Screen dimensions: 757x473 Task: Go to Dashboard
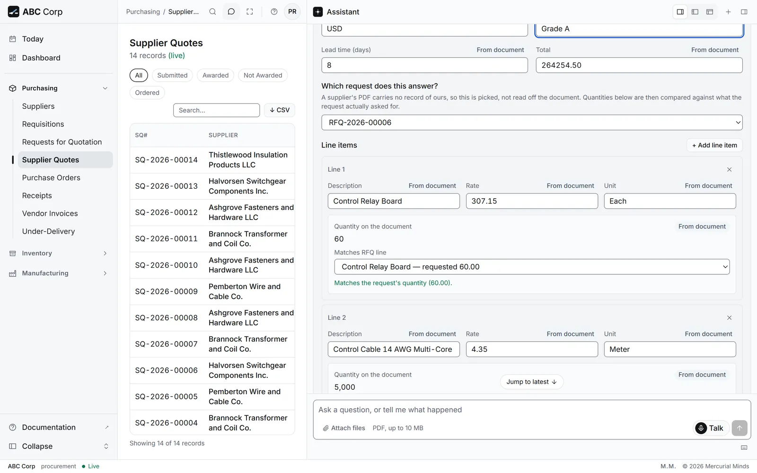tap(59, 58)
